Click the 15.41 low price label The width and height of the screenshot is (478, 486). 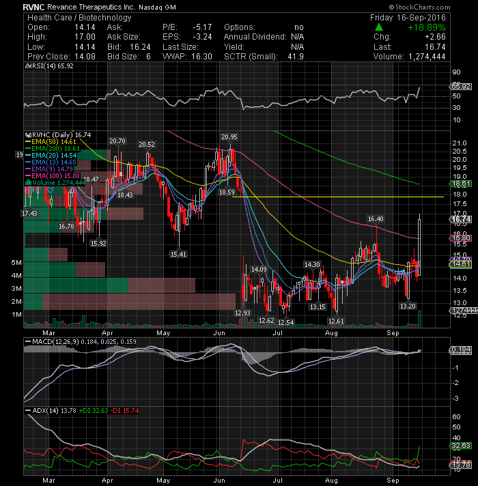pyautogui.click(x=178, y=255)
